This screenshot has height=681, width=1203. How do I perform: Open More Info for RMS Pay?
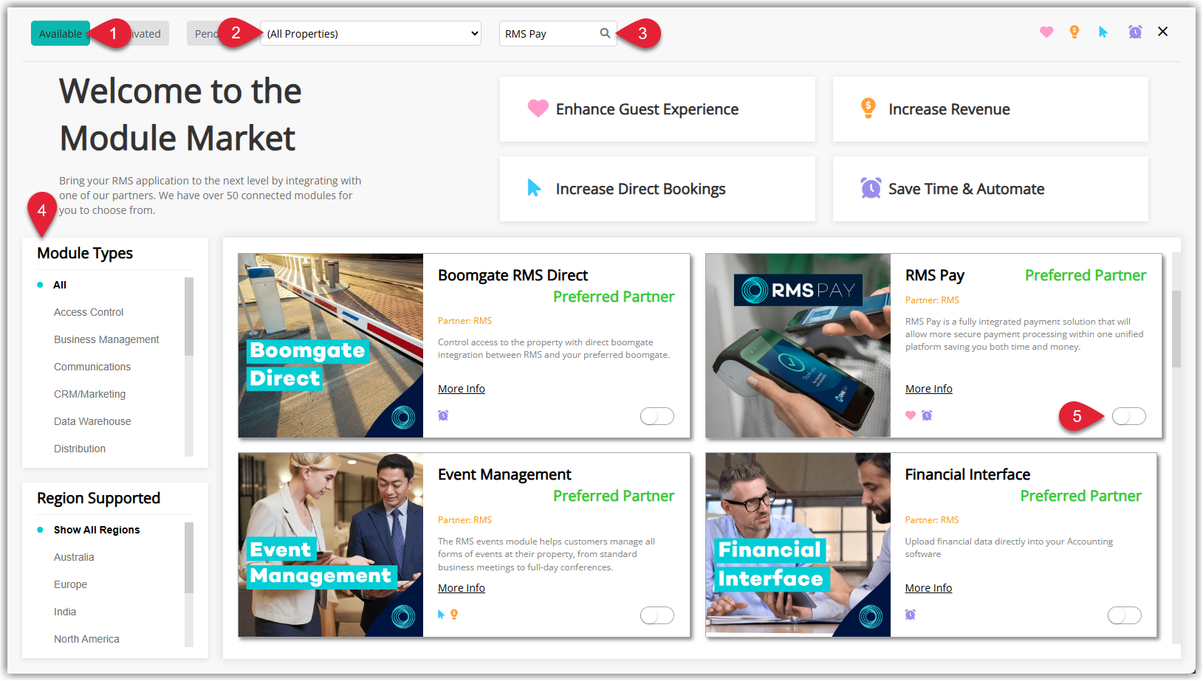(x=929, y=389)
